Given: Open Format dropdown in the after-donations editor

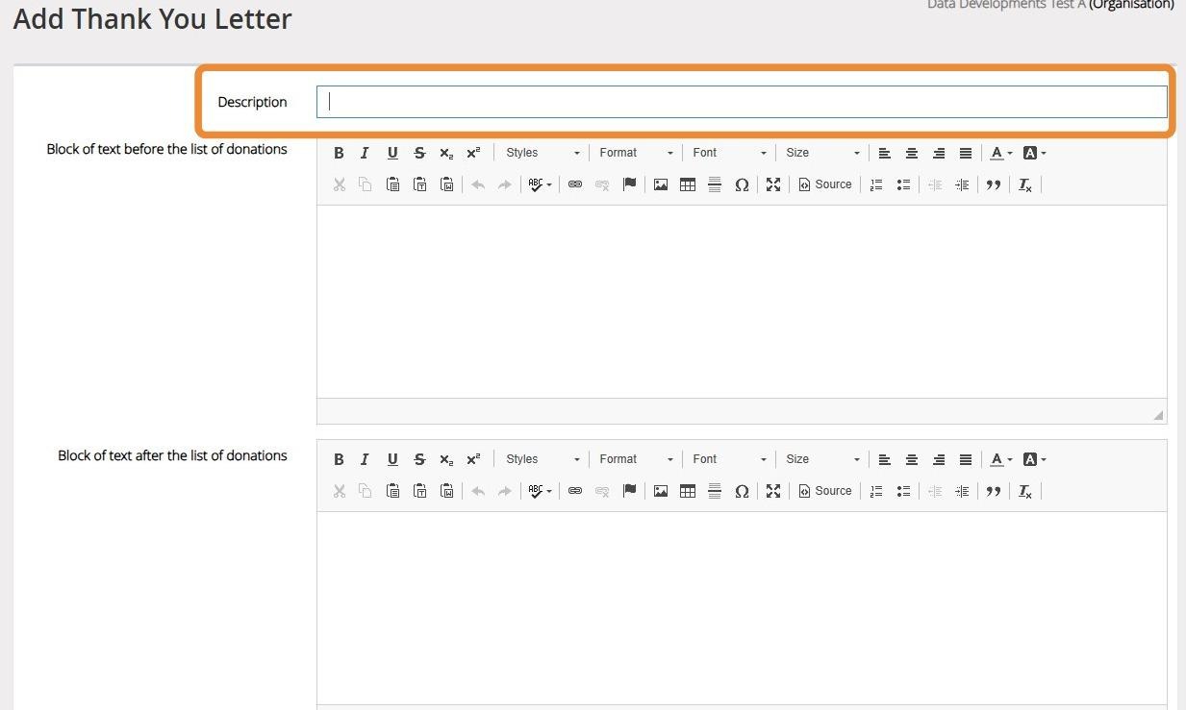Looking at the screenshot, I should [x=636, y=459].
